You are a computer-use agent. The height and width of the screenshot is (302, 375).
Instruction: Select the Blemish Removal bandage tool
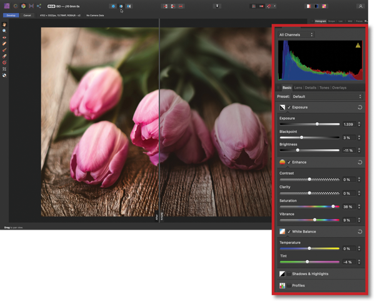(x=4, y=44)
